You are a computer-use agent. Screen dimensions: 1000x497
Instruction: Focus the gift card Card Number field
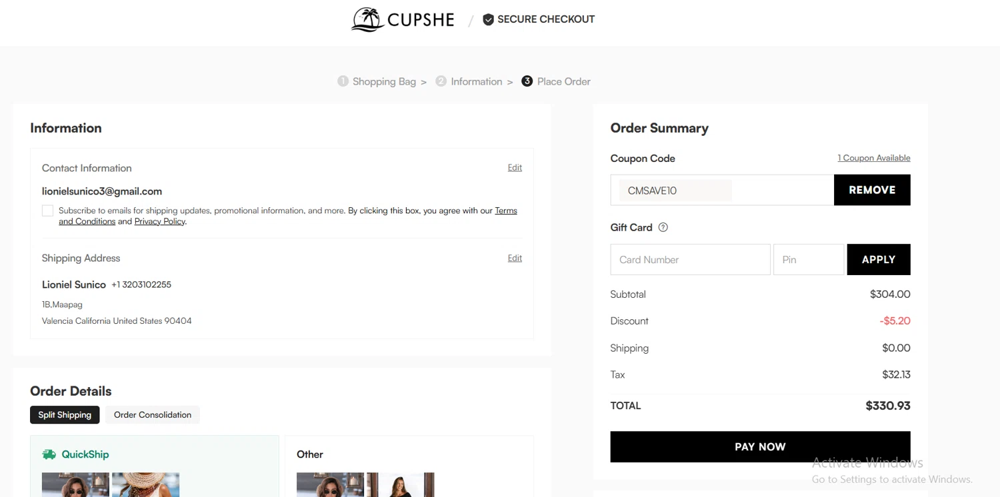point(690,259)
